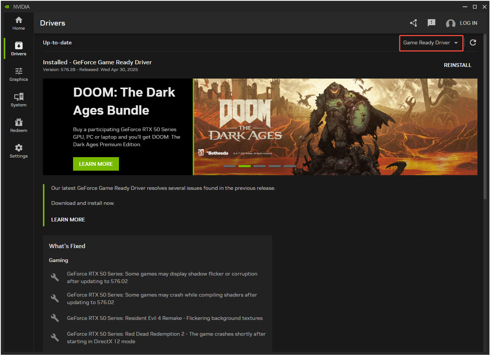
Task: Click LEARN MORE under the driver notice
Action: (68, 219)
